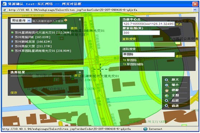
Task: Click the 全图 full extent globe icon
Action: [167, 95]
